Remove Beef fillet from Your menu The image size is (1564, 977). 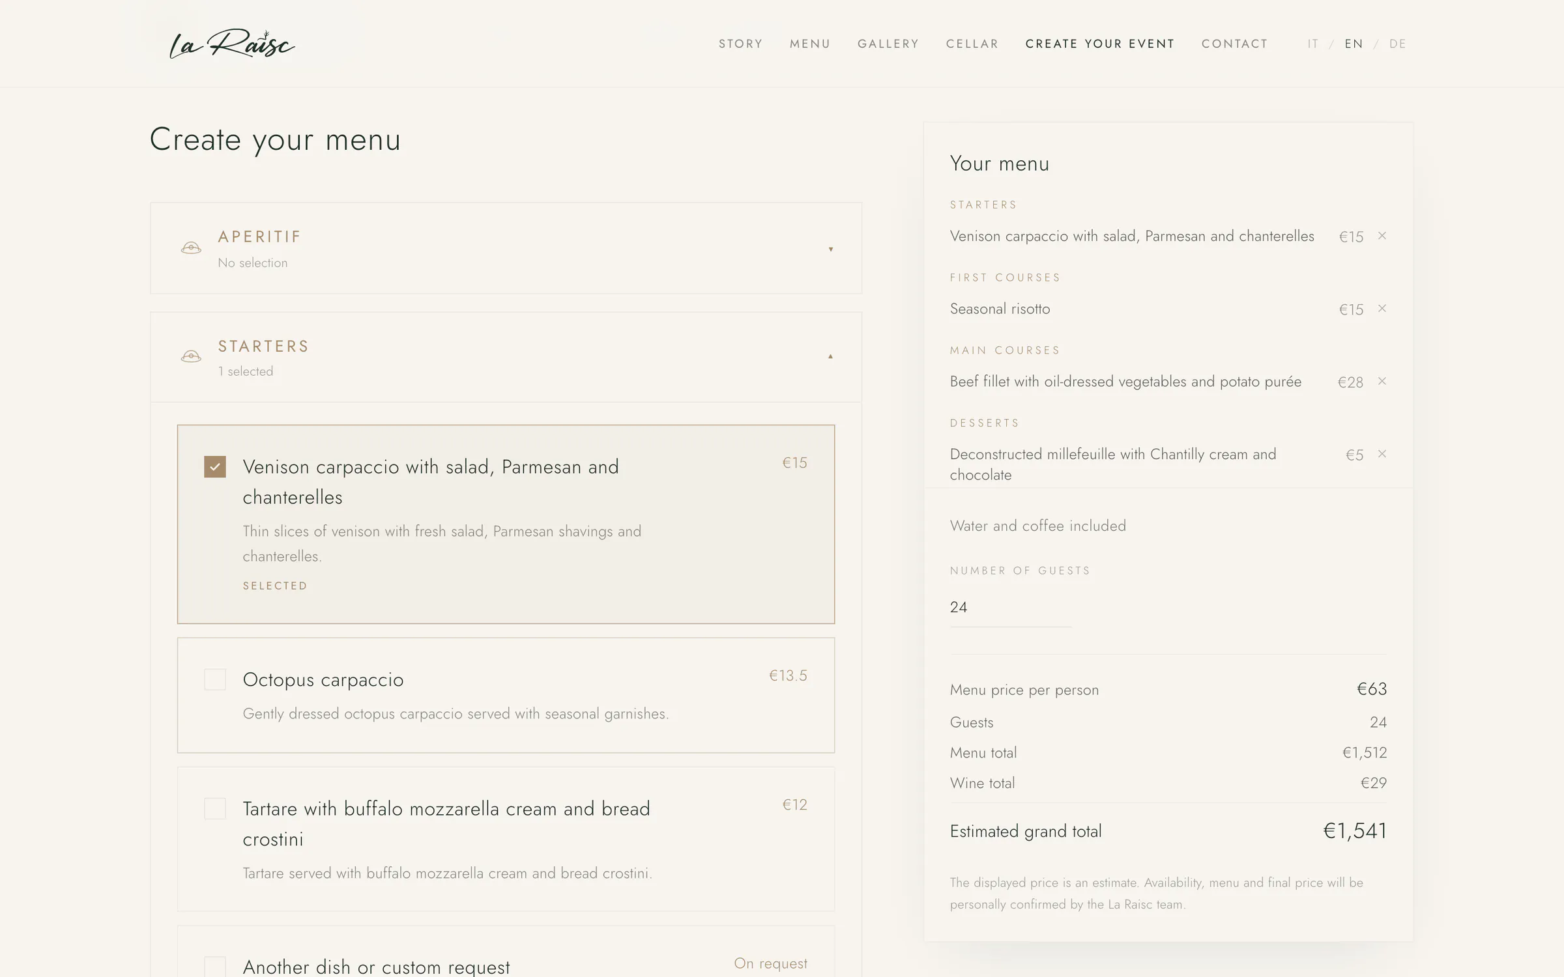pos(1382,381)
